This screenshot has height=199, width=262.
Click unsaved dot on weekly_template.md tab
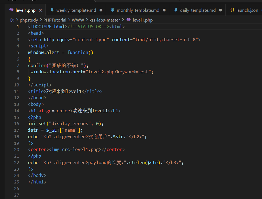101,10
